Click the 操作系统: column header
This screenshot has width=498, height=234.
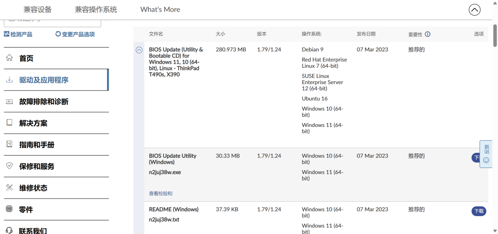tap(312, 34)
